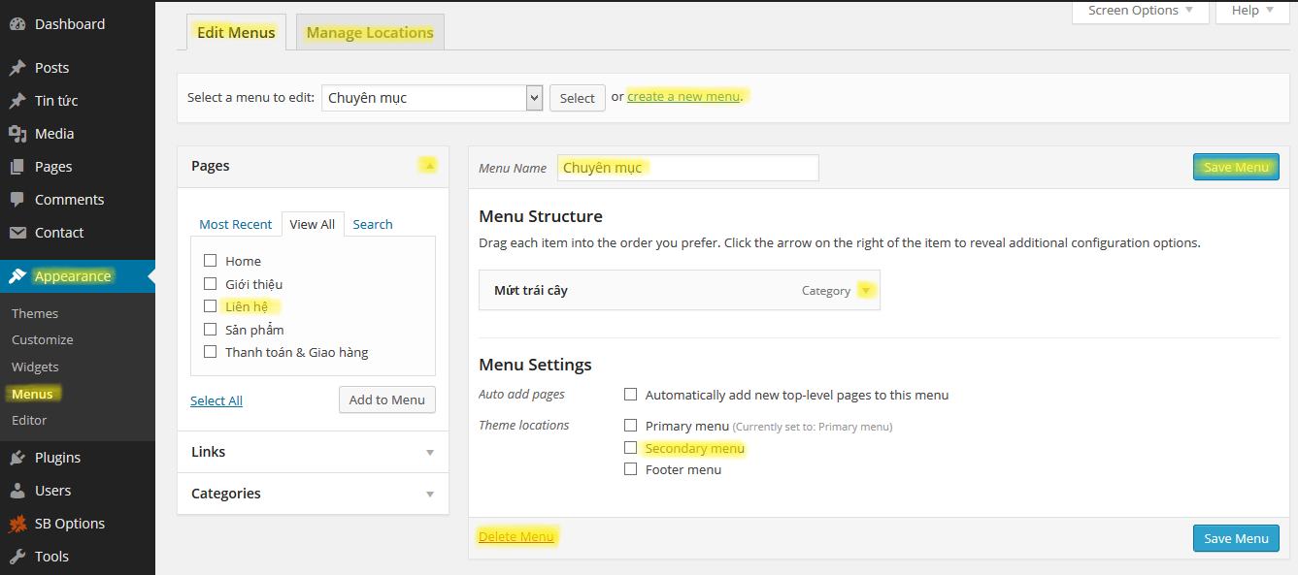The height and width of the screenshot is (575, 1298).
Task: Tick the Sản phẩm page checkbox
Action: [210, 329]
